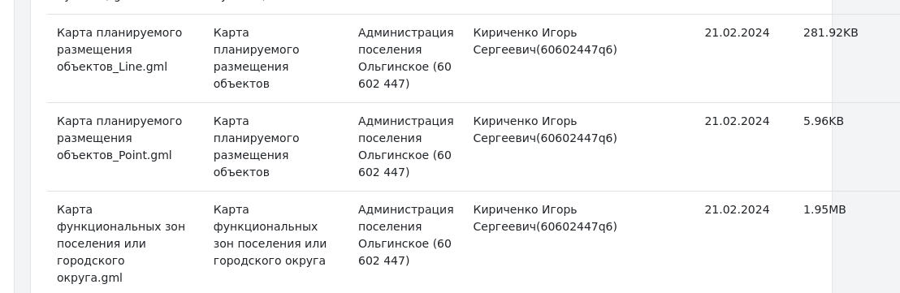Screen dimensions: 900x293
Task: Click user ID (60602447q6) in the Line.gml row
Action: click(576, 50)
